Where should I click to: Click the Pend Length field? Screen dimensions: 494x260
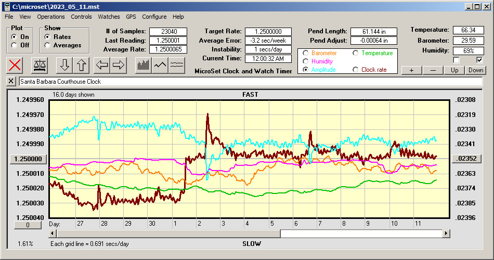pos(374,32)
